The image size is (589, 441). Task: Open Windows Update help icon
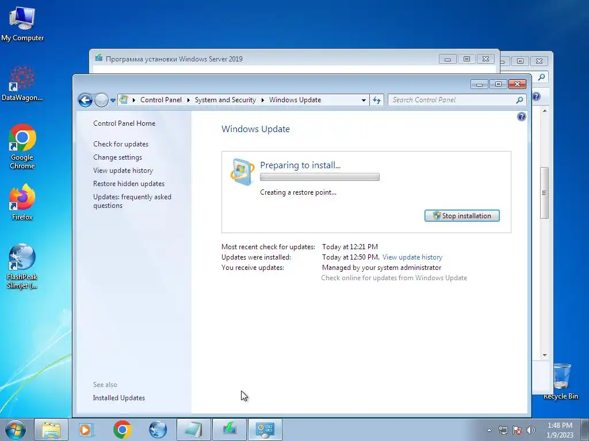(x=521, y=117)
